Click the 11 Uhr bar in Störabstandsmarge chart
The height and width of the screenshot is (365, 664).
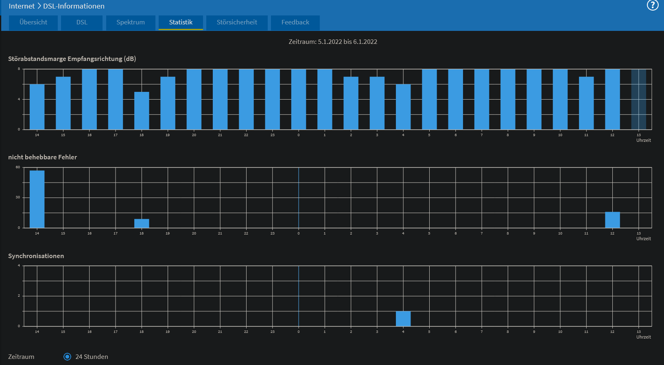[x=586, y=103]
